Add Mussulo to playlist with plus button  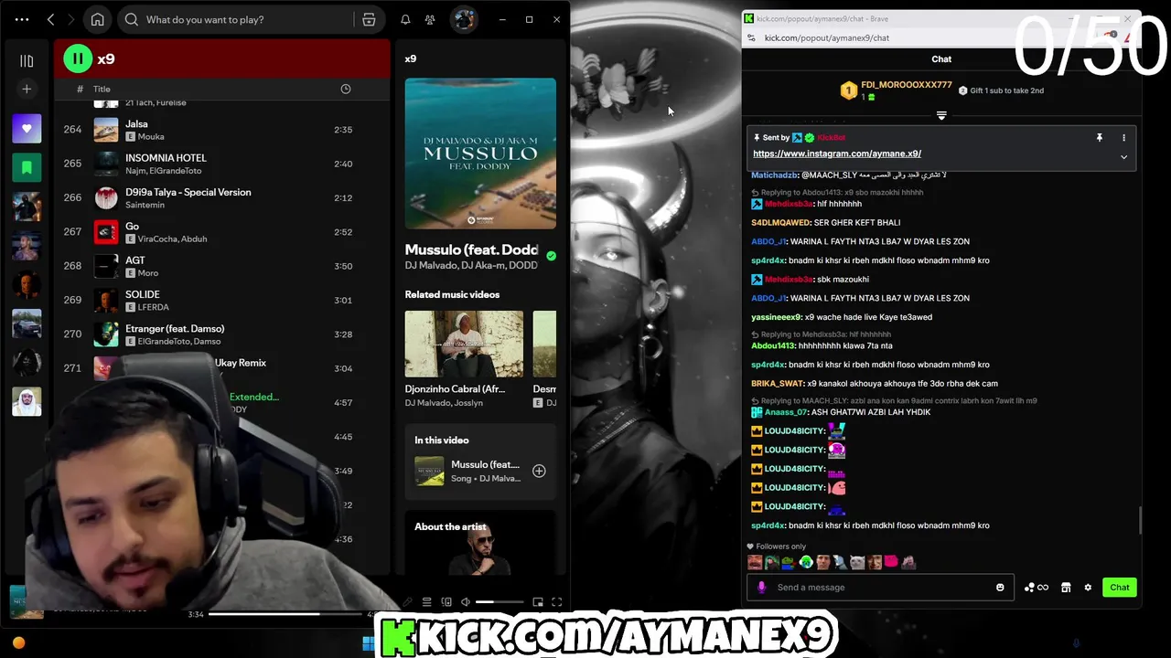539,471
